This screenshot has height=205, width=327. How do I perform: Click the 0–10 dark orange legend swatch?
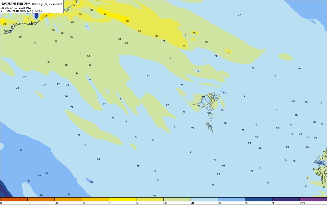pyautogui.click(x=14, y=199)
